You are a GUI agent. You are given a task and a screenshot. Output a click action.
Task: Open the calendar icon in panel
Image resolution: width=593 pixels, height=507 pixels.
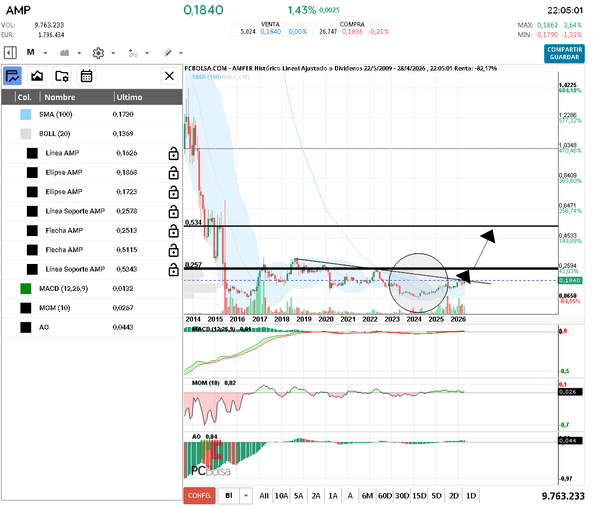[86, 76]
